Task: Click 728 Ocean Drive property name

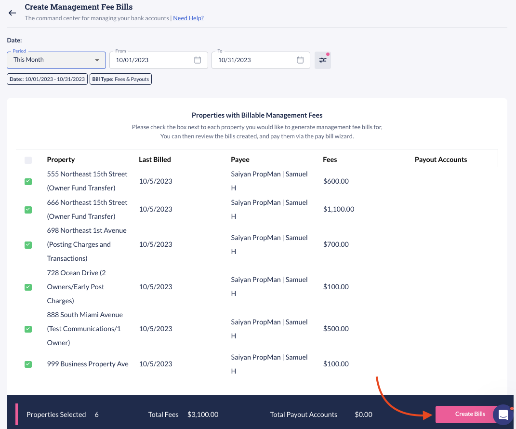Action: [76, 286]
